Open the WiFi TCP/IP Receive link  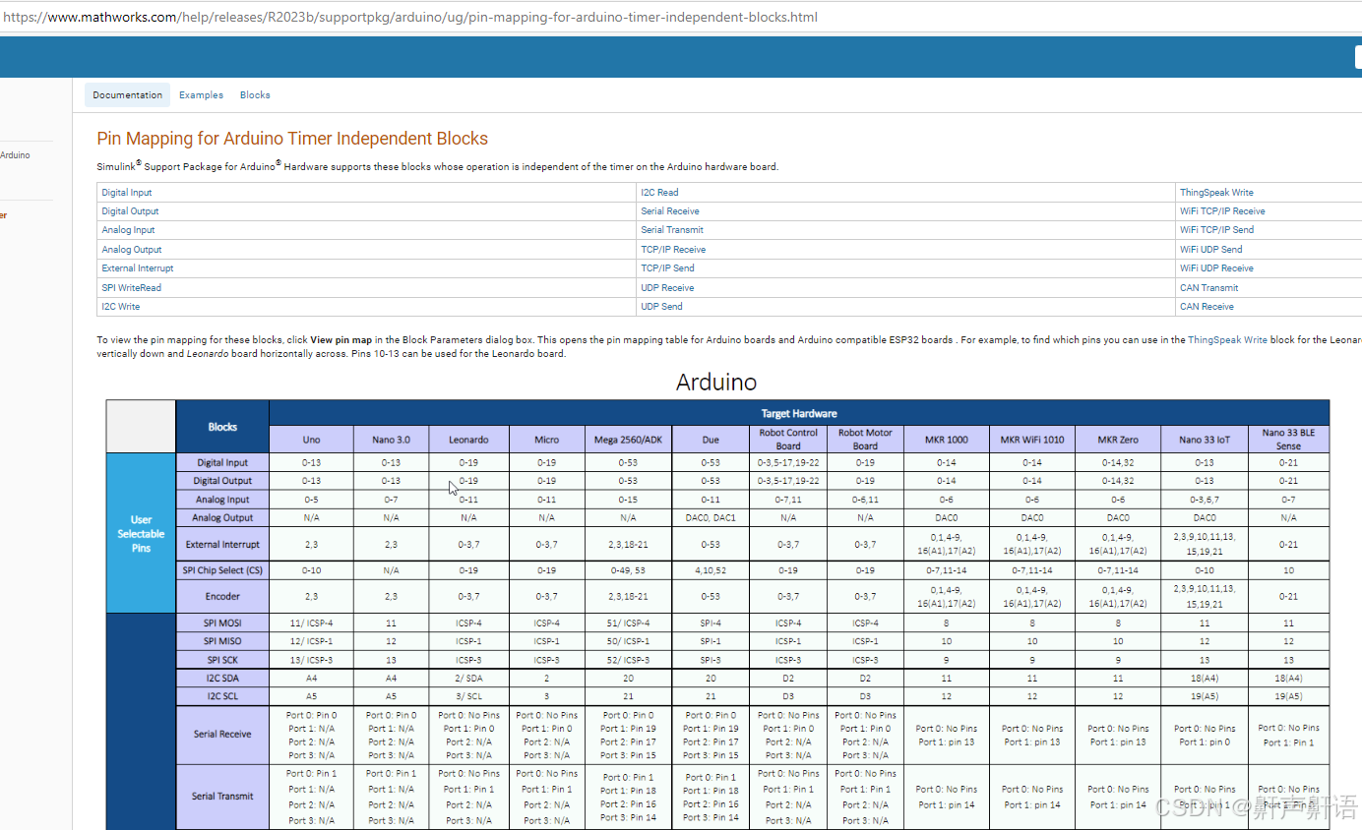(x=1222, y=211)
